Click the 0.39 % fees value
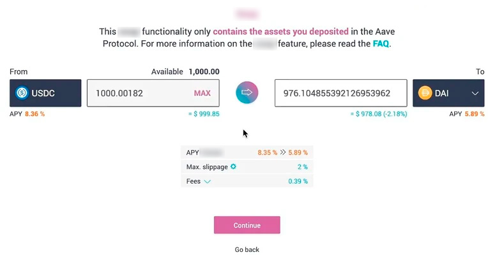The height and width of the screenshot is (257, 495). click(x=298, y=181)
